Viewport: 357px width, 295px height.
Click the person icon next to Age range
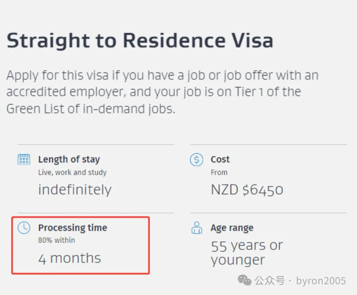197,228
